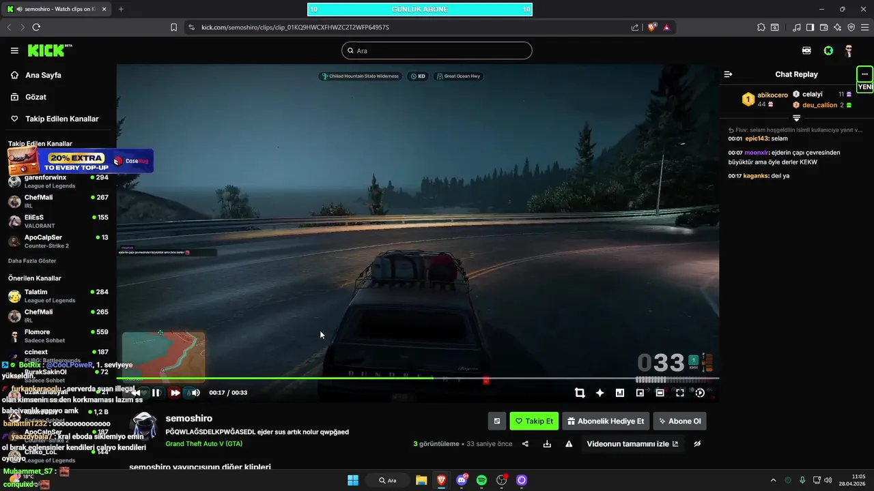Click the CaseHug 20% extra banner
Image resolution: width=874 pixels, height=491 pixels.
click(x=81, y=161)
